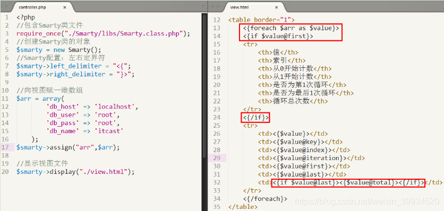This screenshot has height=211, width=444.
Task: Click the <th>从1开始计数</th> line
Action: coord(294,76)
